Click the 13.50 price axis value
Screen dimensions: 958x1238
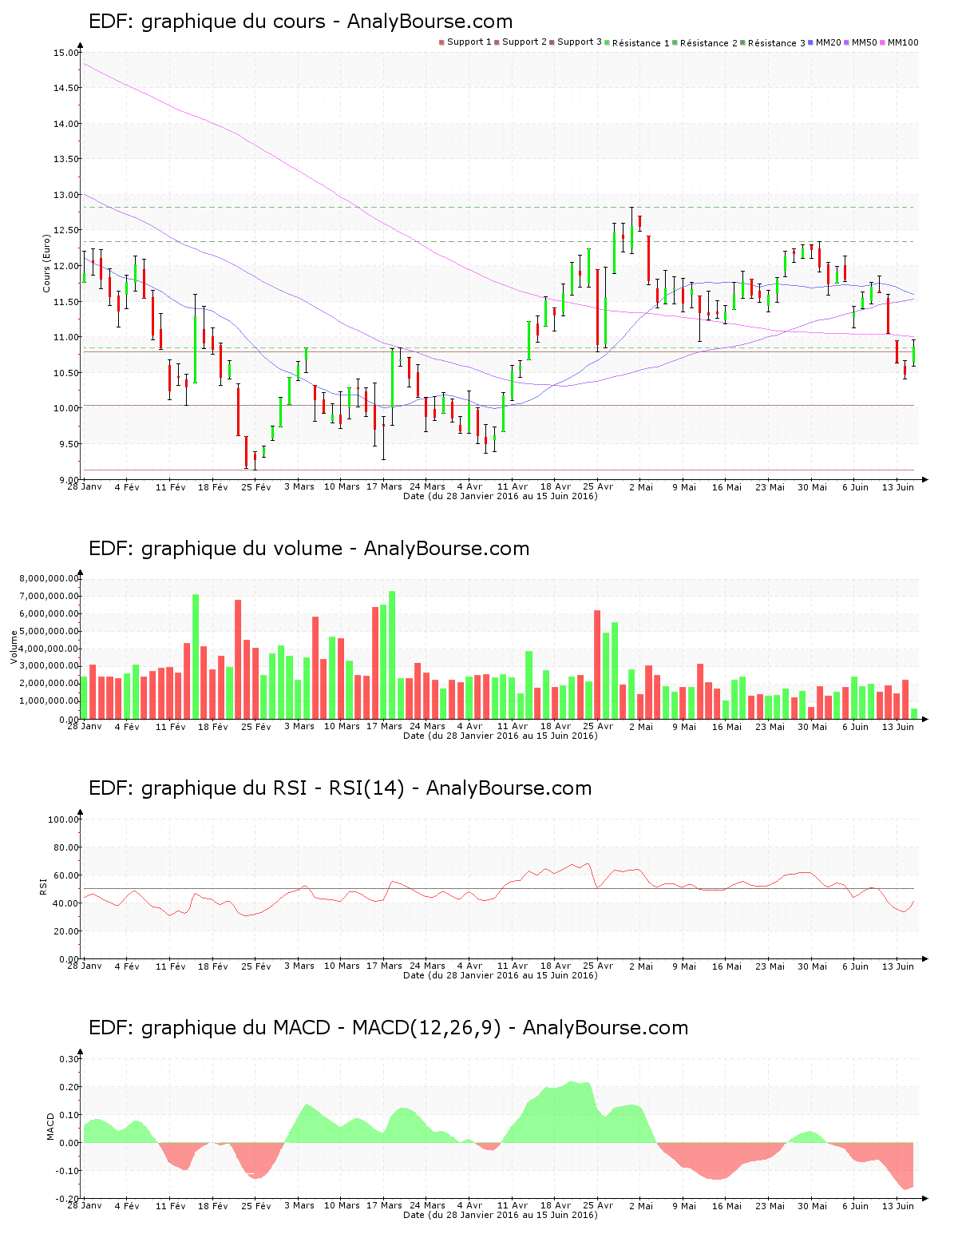tap(66, 160)
